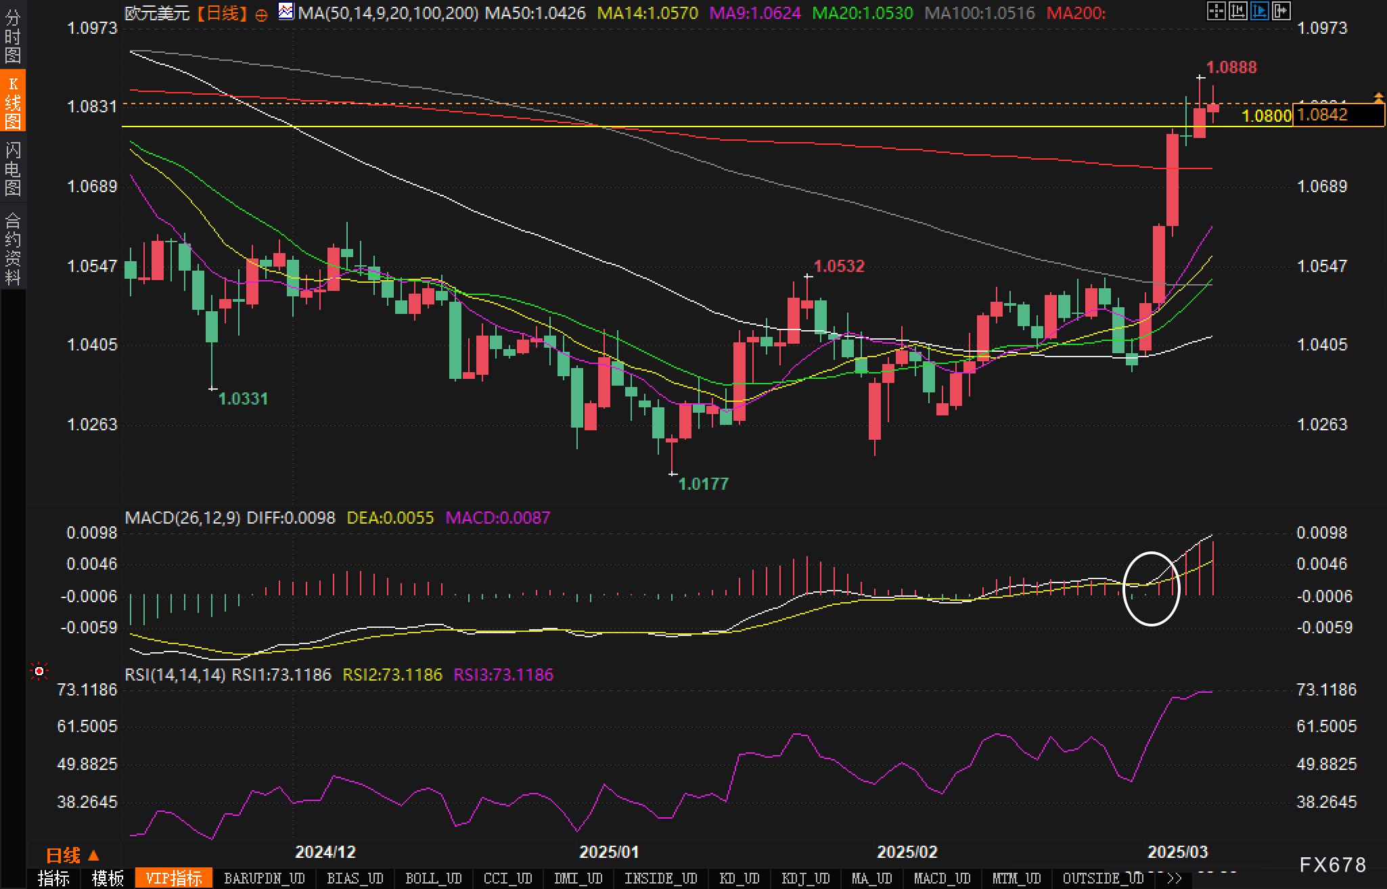Click the shift chart right icon
The image size is (1387, 889).
1281,11
